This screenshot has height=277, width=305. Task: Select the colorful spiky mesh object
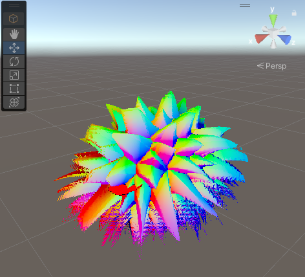(151, 168)
